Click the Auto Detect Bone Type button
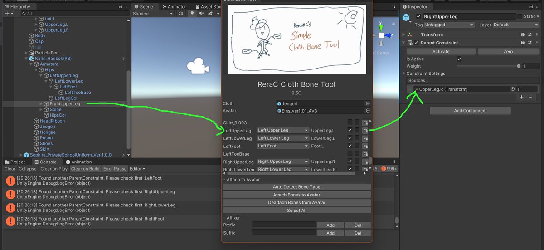 coord(297,187)
